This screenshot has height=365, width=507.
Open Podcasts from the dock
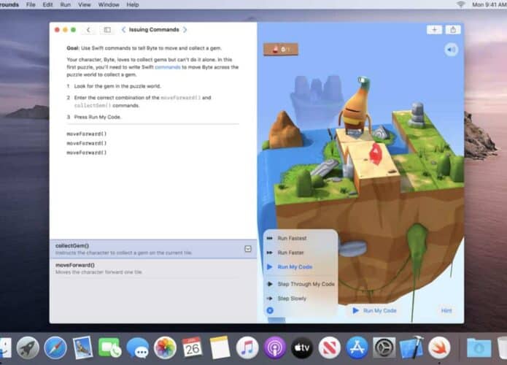[274, 348]
